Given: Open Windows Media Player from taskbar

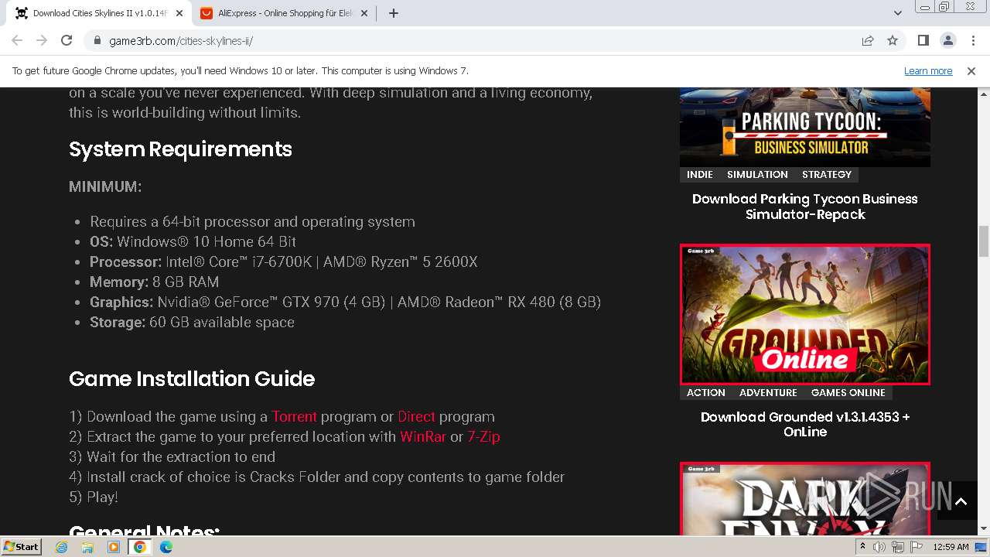Looking at the screenshot, I should tap(114, 547).
